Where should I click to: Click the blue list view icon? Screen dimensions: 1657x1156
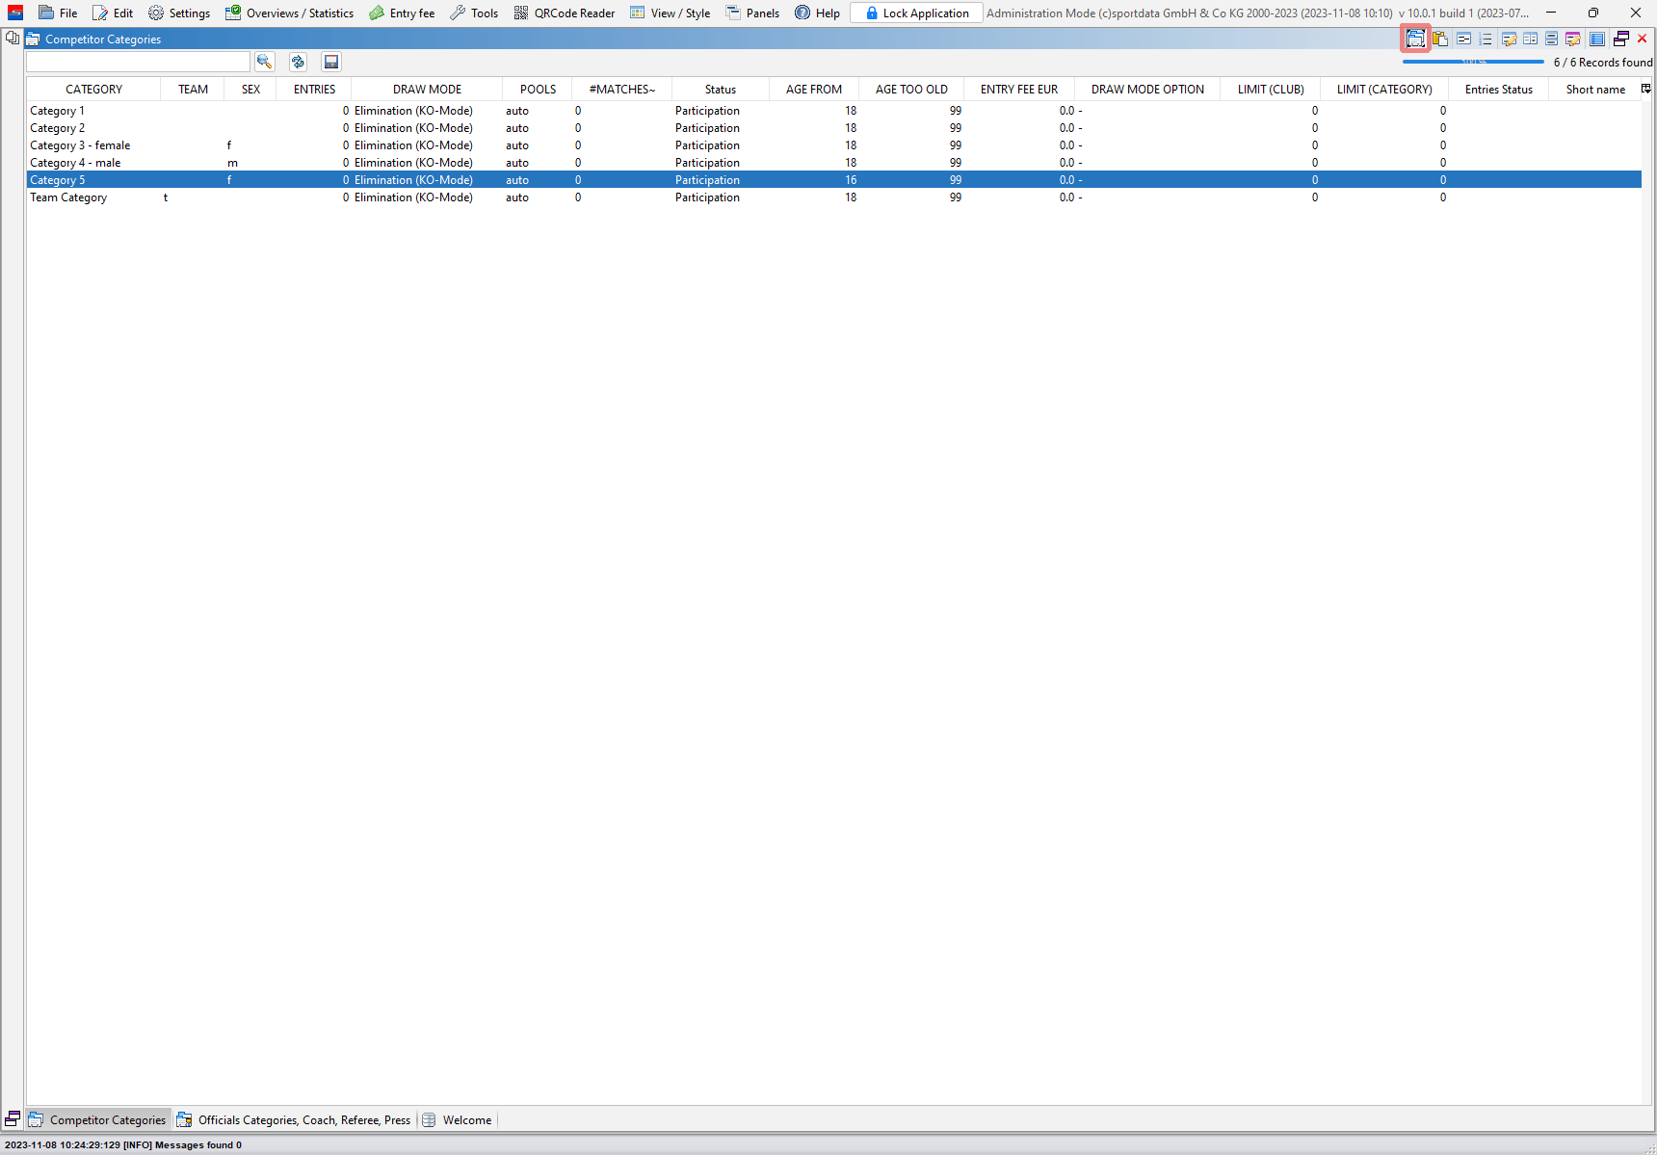[x=1597, y=39]
